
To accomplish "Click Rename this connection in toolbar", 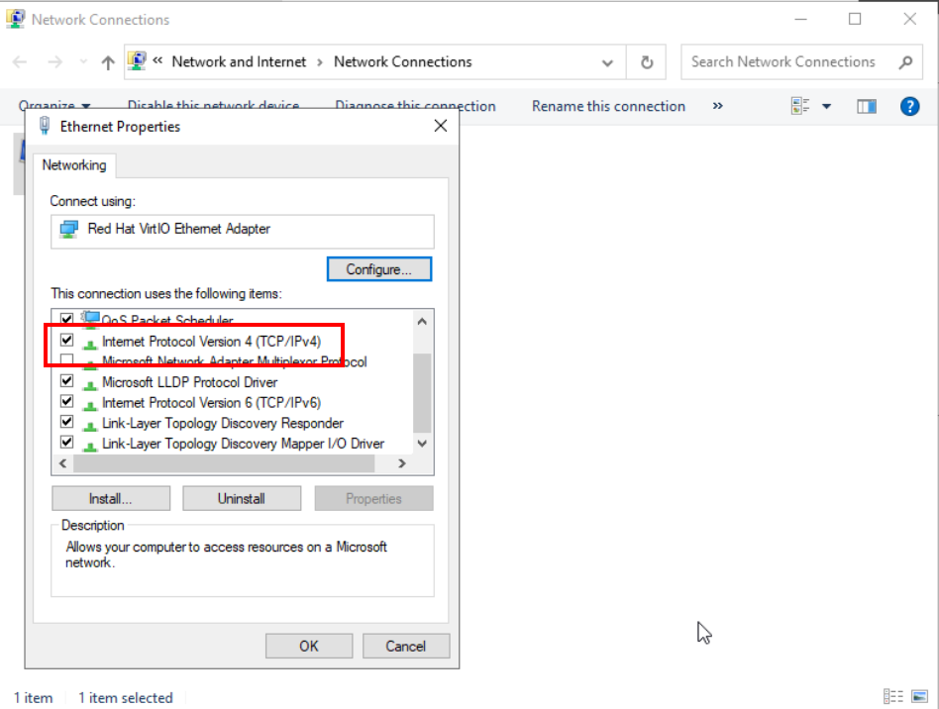I will coord(608,106).
